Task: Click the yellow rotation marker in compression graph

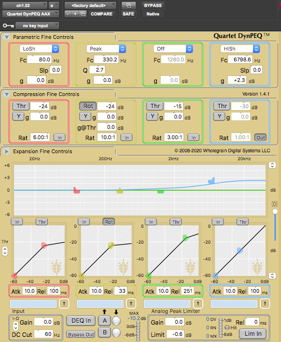Action: pyautogui.click(x=111, y=245)
